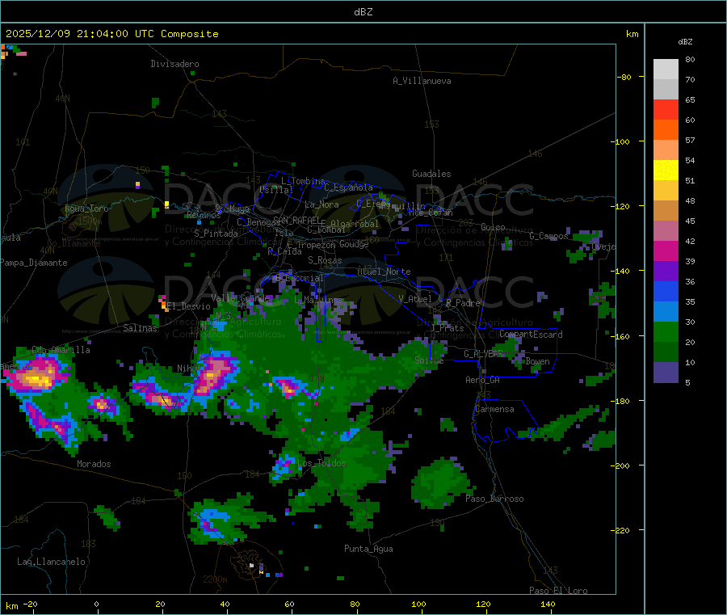Viewport: 727px width, 615px height.
Task: Click the 'Agua_Toro' place label
Action: [x=86, y=209]
